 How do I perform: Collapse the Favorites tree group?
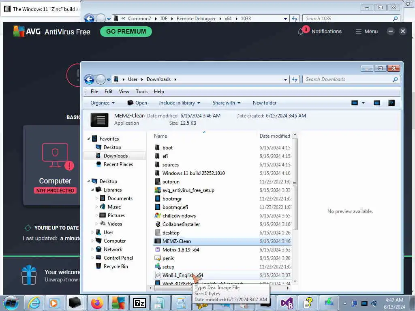coord(89,139)
